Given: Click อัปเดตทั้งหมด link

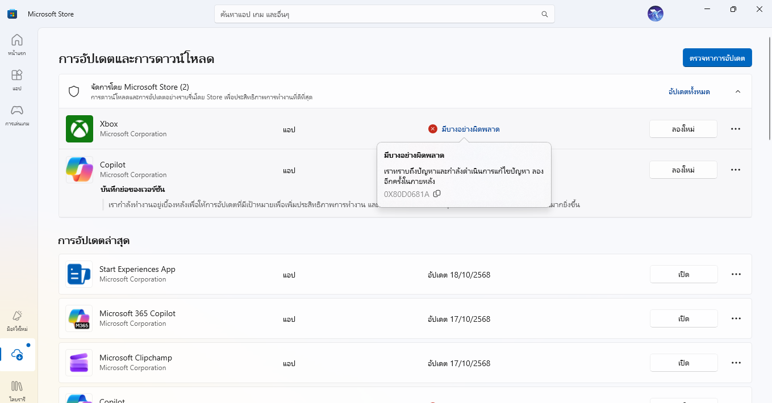Looking at the screenshot, I should (x=689, y=91).
